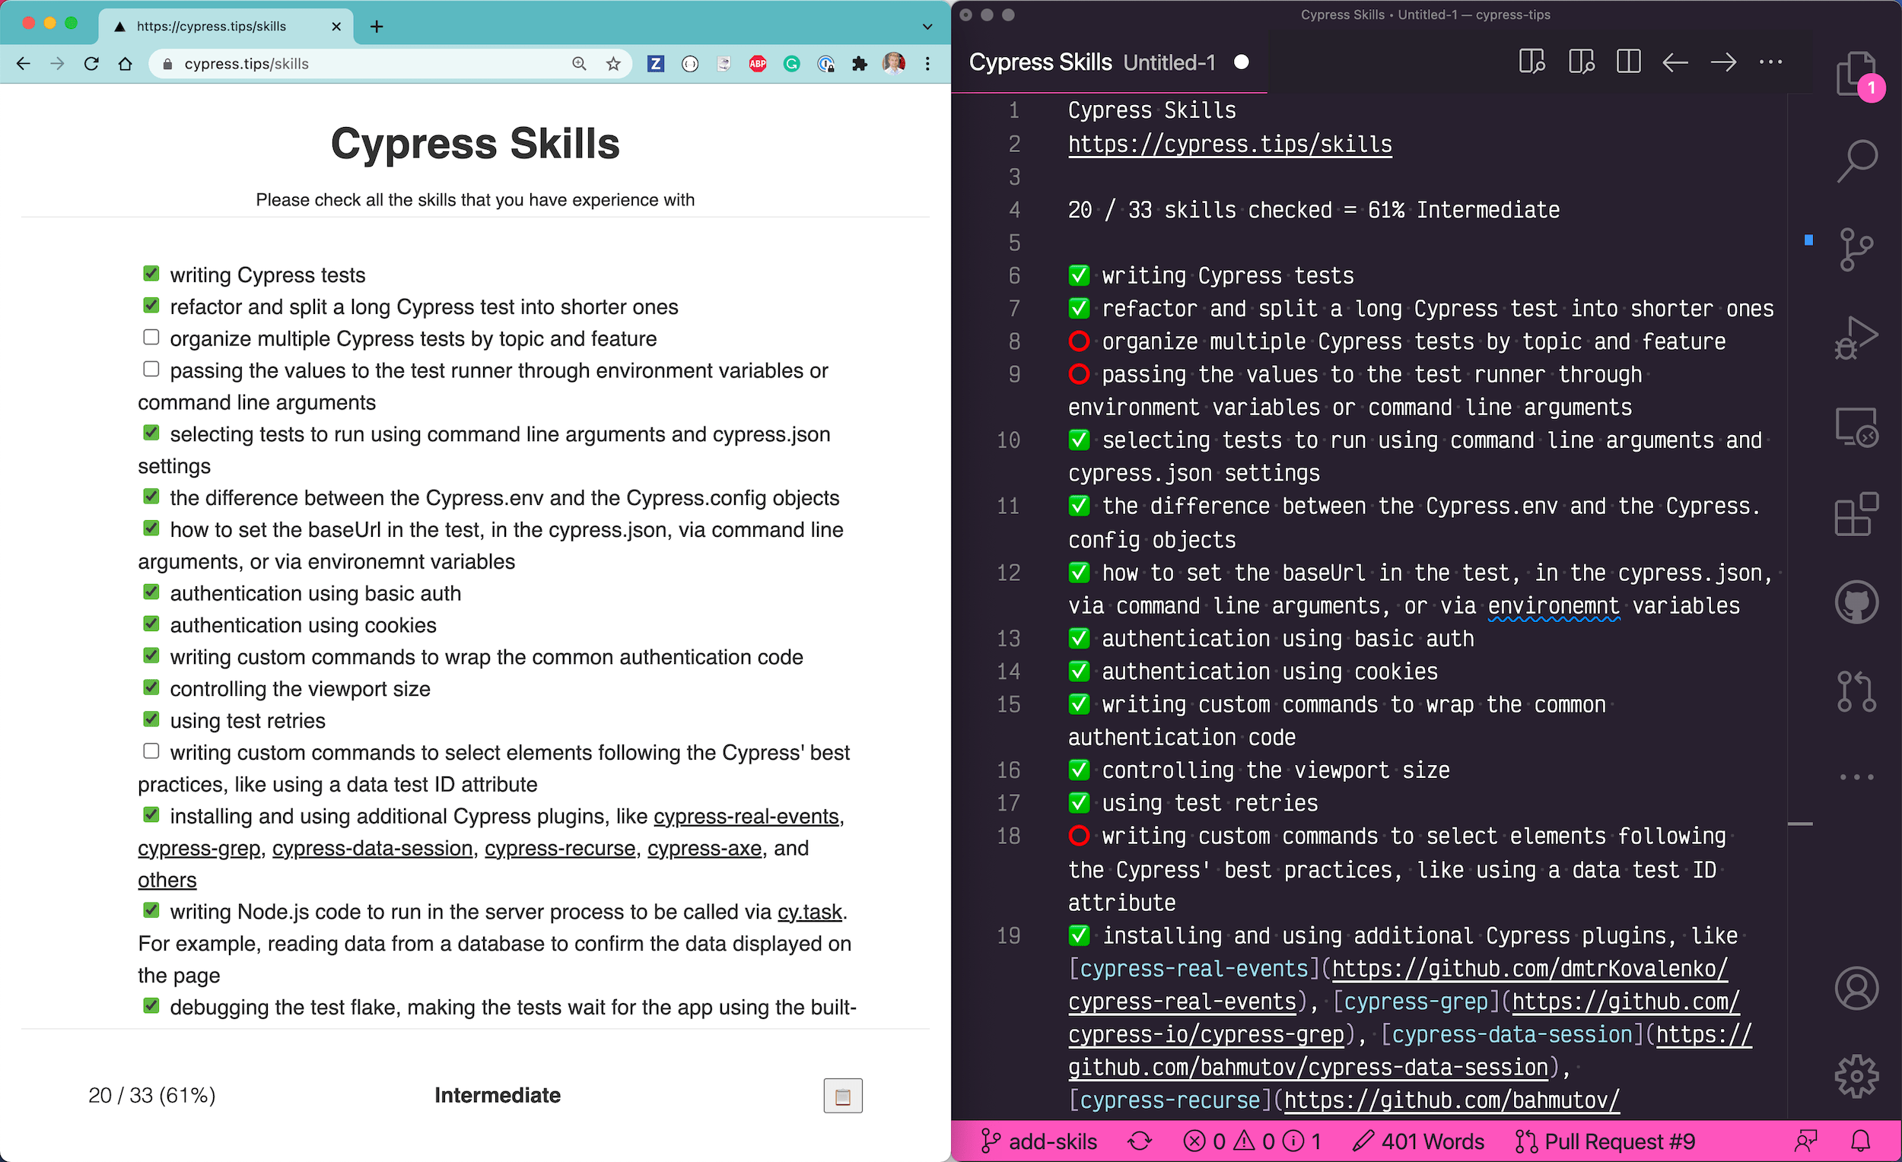This screenshot has width=1902, height=1162.
Task: Bookmark this page with the star icon
Action: (x=613, y=64)
